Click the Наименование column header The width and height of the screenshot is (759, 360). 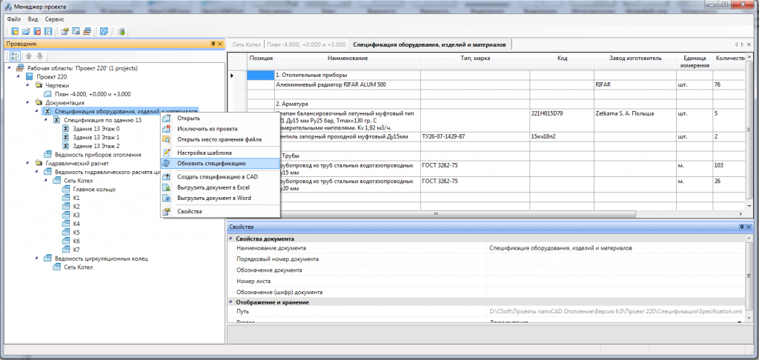click(x=348, y=61)
